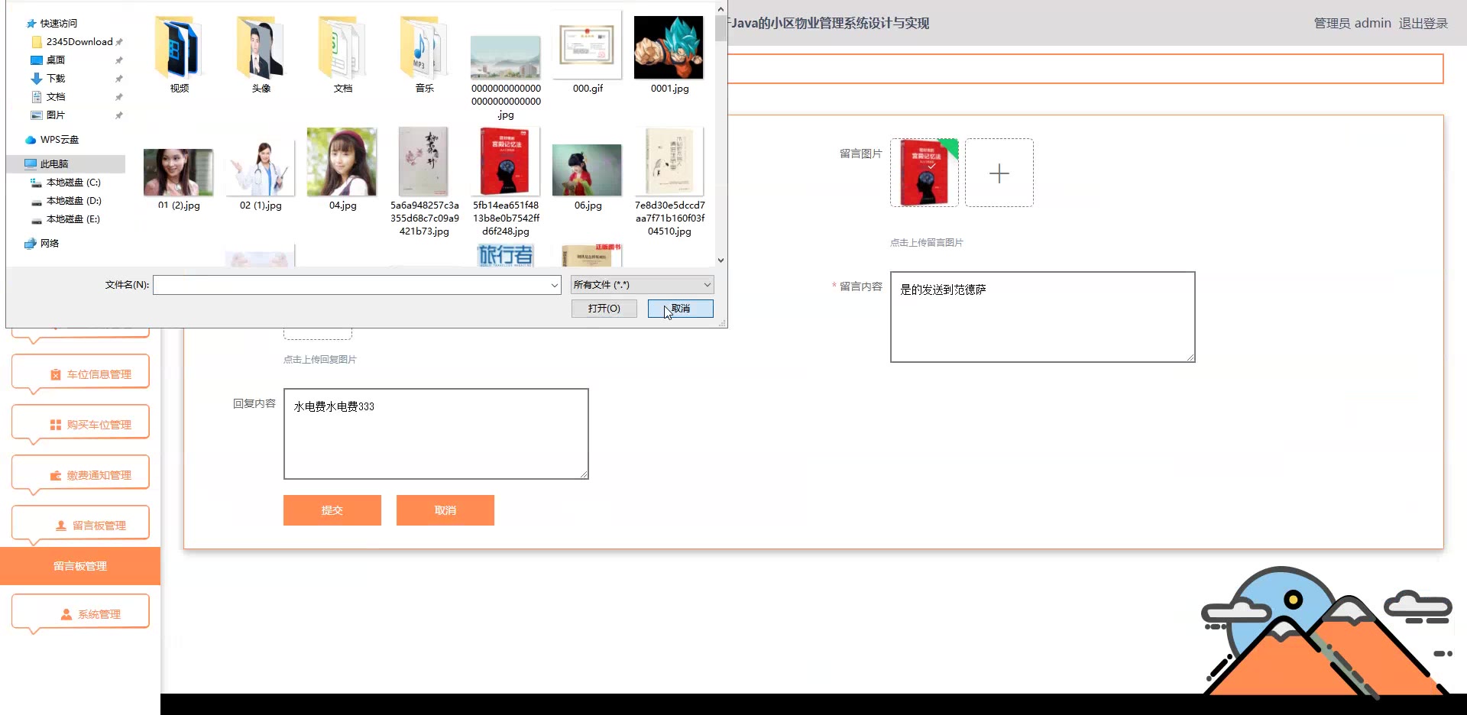Click 快速访问 star icon in navigation pane

[31, 24]
